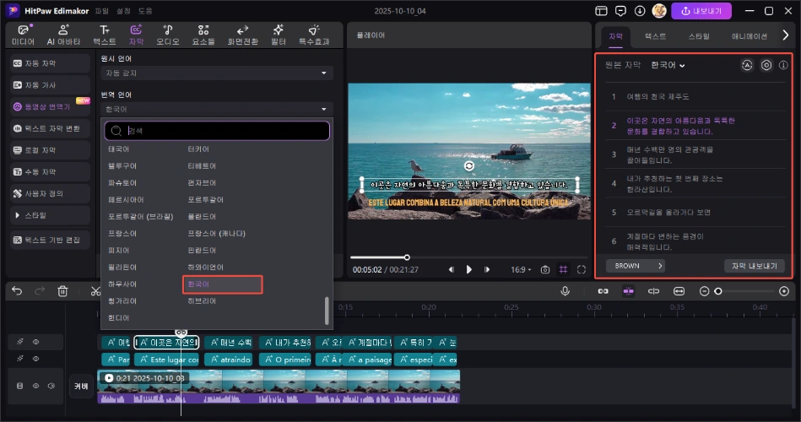801x422 pixels.
Task: Switch to the 애니메이션 tab
Action: point(749,36)
